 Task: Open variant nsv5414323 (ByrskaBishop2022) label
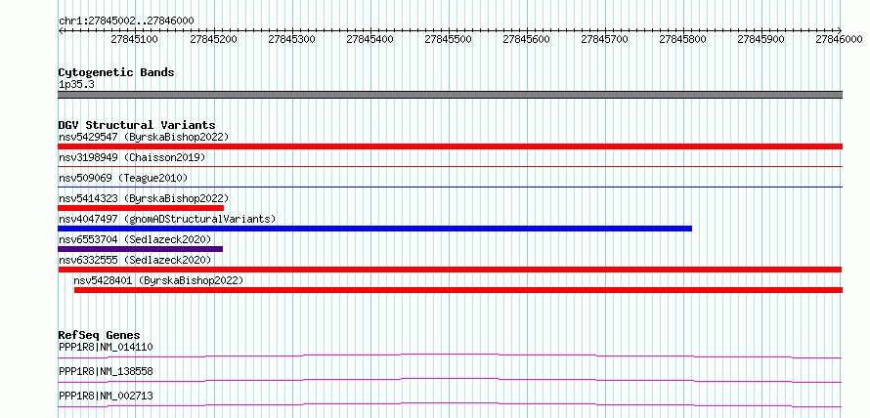(x=144, y=198)
